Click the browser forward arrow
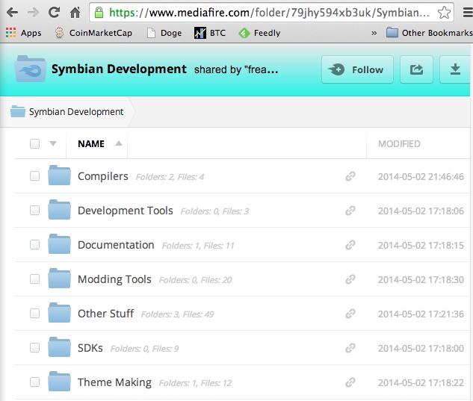473x401 pixels. point(33,13)
